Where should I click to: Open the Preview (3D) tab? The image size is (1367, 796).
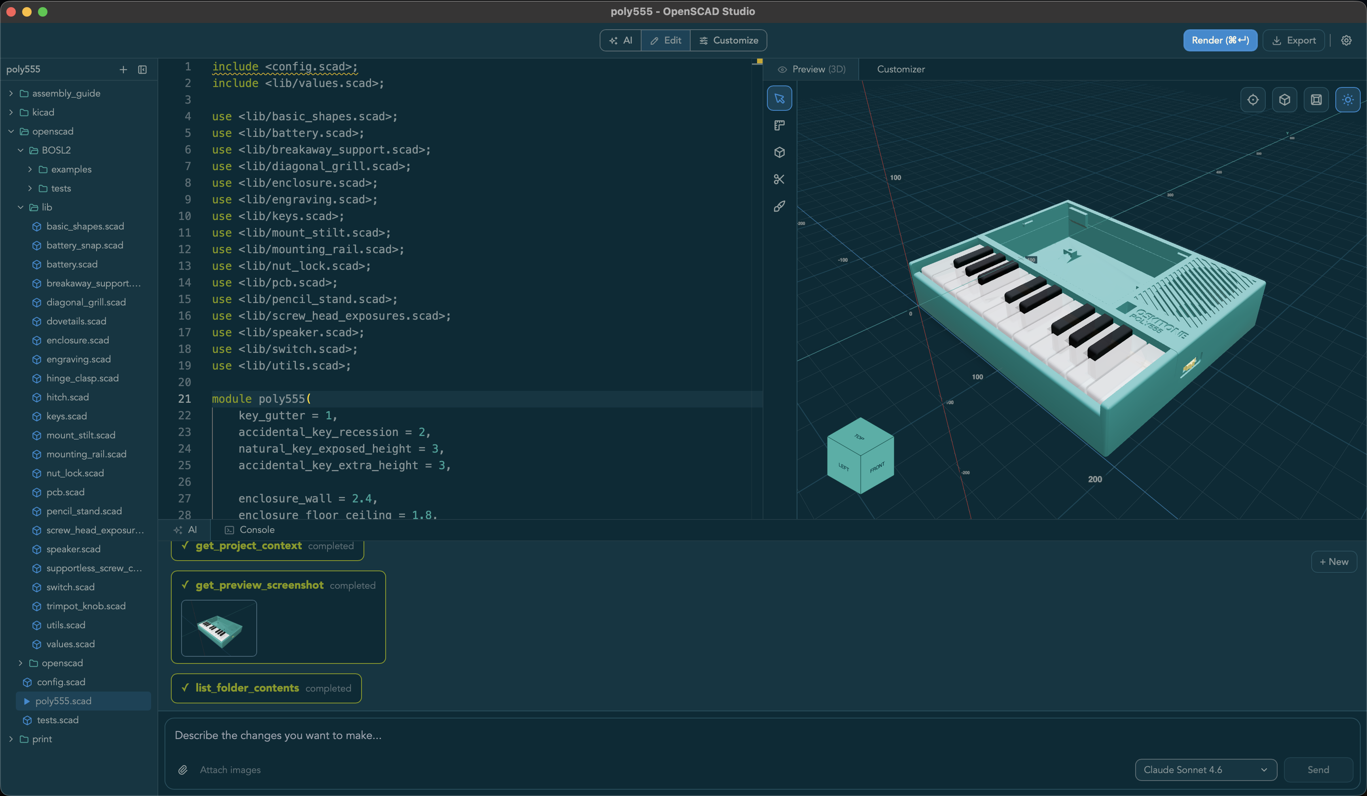pos(811,70)
